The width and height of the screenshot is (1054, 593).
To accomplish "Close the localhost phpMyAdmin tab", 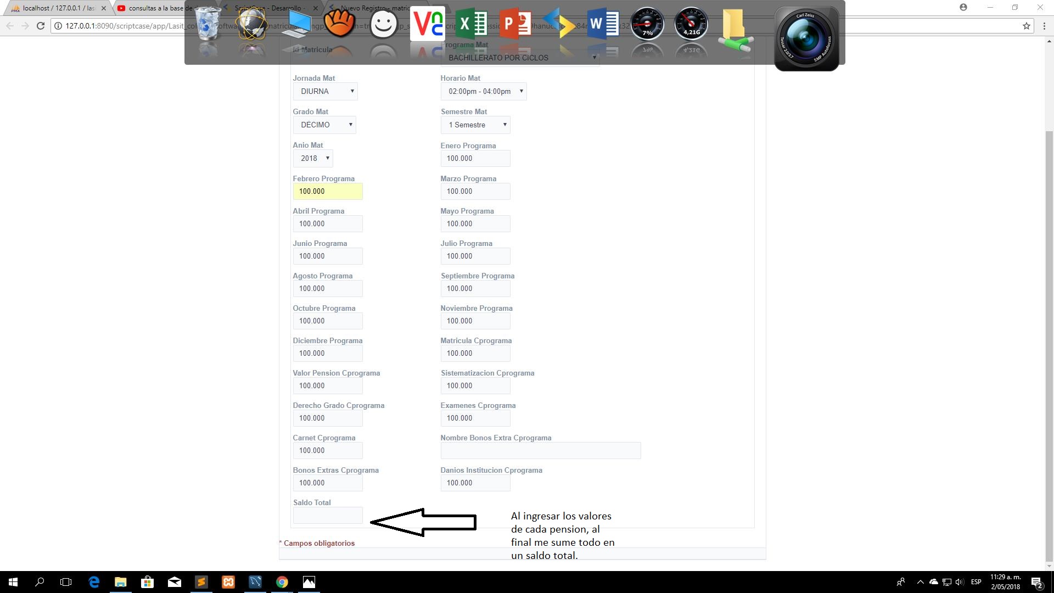I will pyautogui.click(x=103, y=8).
